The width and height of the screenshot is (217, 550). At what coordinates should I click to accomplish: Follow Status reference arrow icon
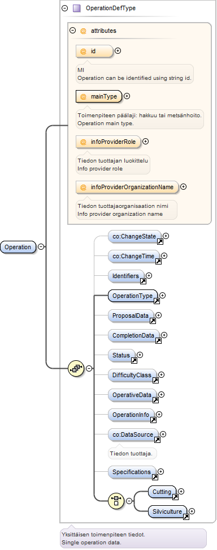(134, 360)
